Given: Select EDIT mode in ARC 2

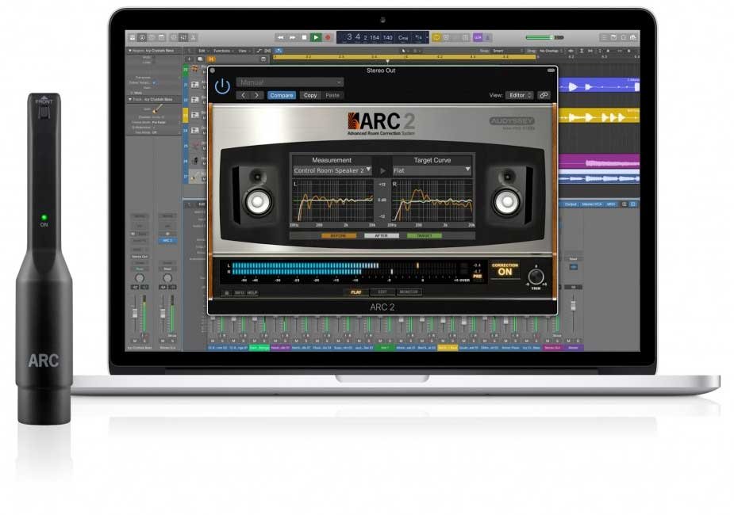Looking at the screenshot, I should tap(382, 292).
